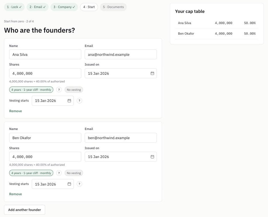Open Ben Okafor's Issued on date field
The image size is (268, 217).
121,157
